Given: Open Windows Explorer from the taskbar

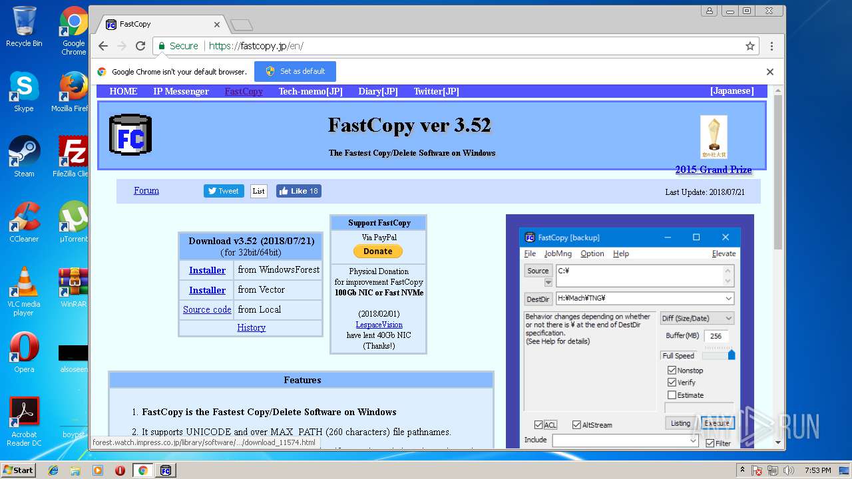Looking at the screenshot, I should pyautogui.click(x=75, y=470).
